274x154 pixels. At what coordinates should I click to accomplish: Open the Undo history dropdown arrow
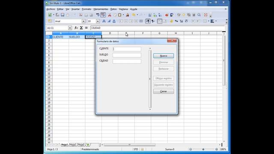click(137, 15)
